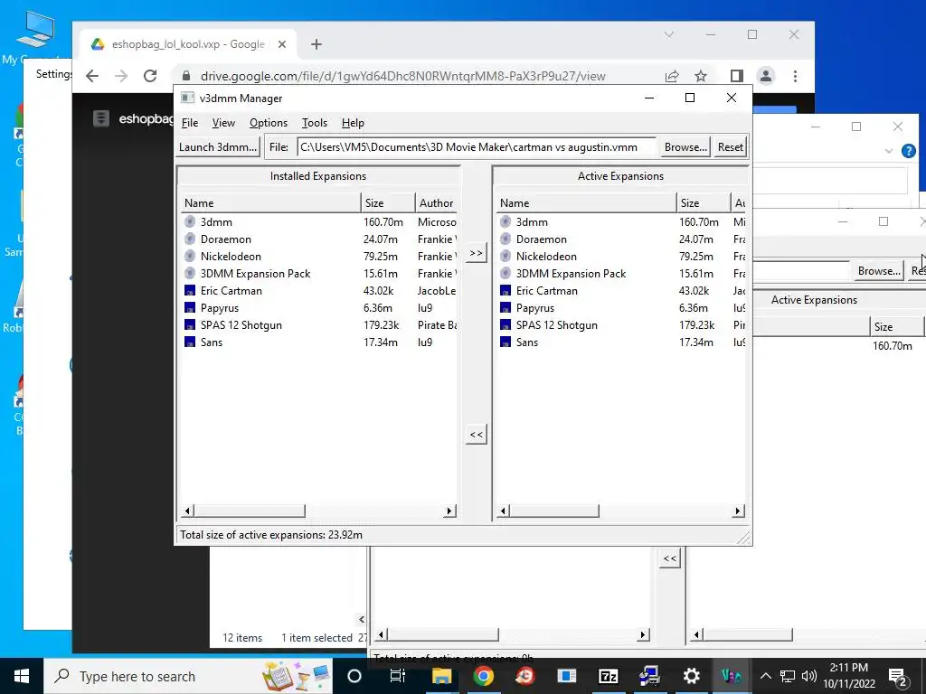Click the taskbar clock showing 2:11 PM
Screen dimensions: 926x694
coord(848,676)
